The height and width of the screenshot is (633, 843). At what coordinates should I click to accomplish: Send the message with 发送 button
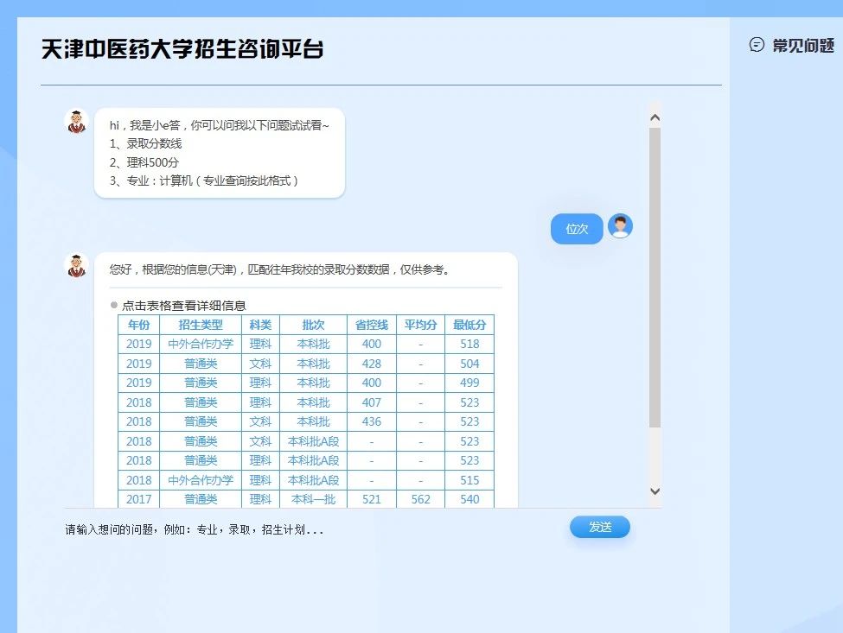[600, 527]
